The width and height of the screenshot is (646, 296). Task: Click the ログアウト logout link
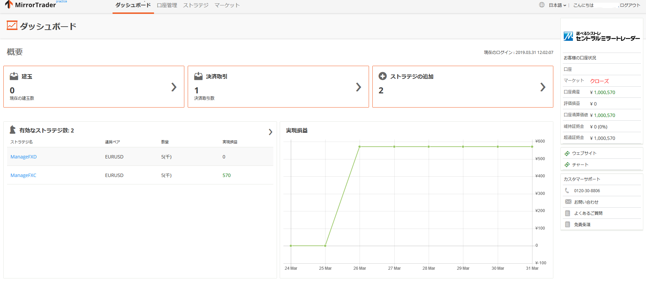point(630,5)
